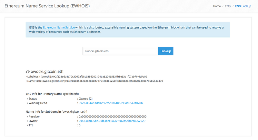The image size is (258, 140).
Task: Click the Resolver zero address value
Action: pyautogui.click(x=113, y=117)
